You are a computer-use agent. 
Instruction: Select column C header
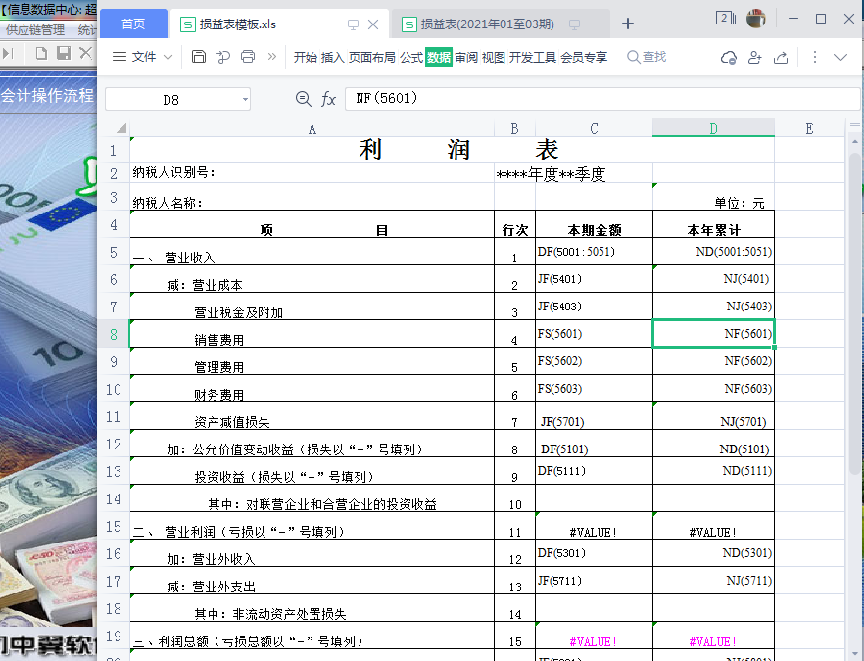[x=594, y=129]
